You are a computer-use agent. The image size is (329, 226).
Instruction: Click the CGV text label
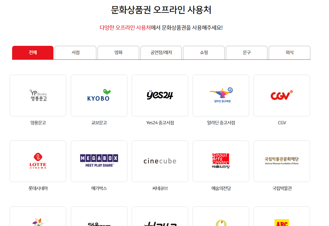click(x=282, y=123)
